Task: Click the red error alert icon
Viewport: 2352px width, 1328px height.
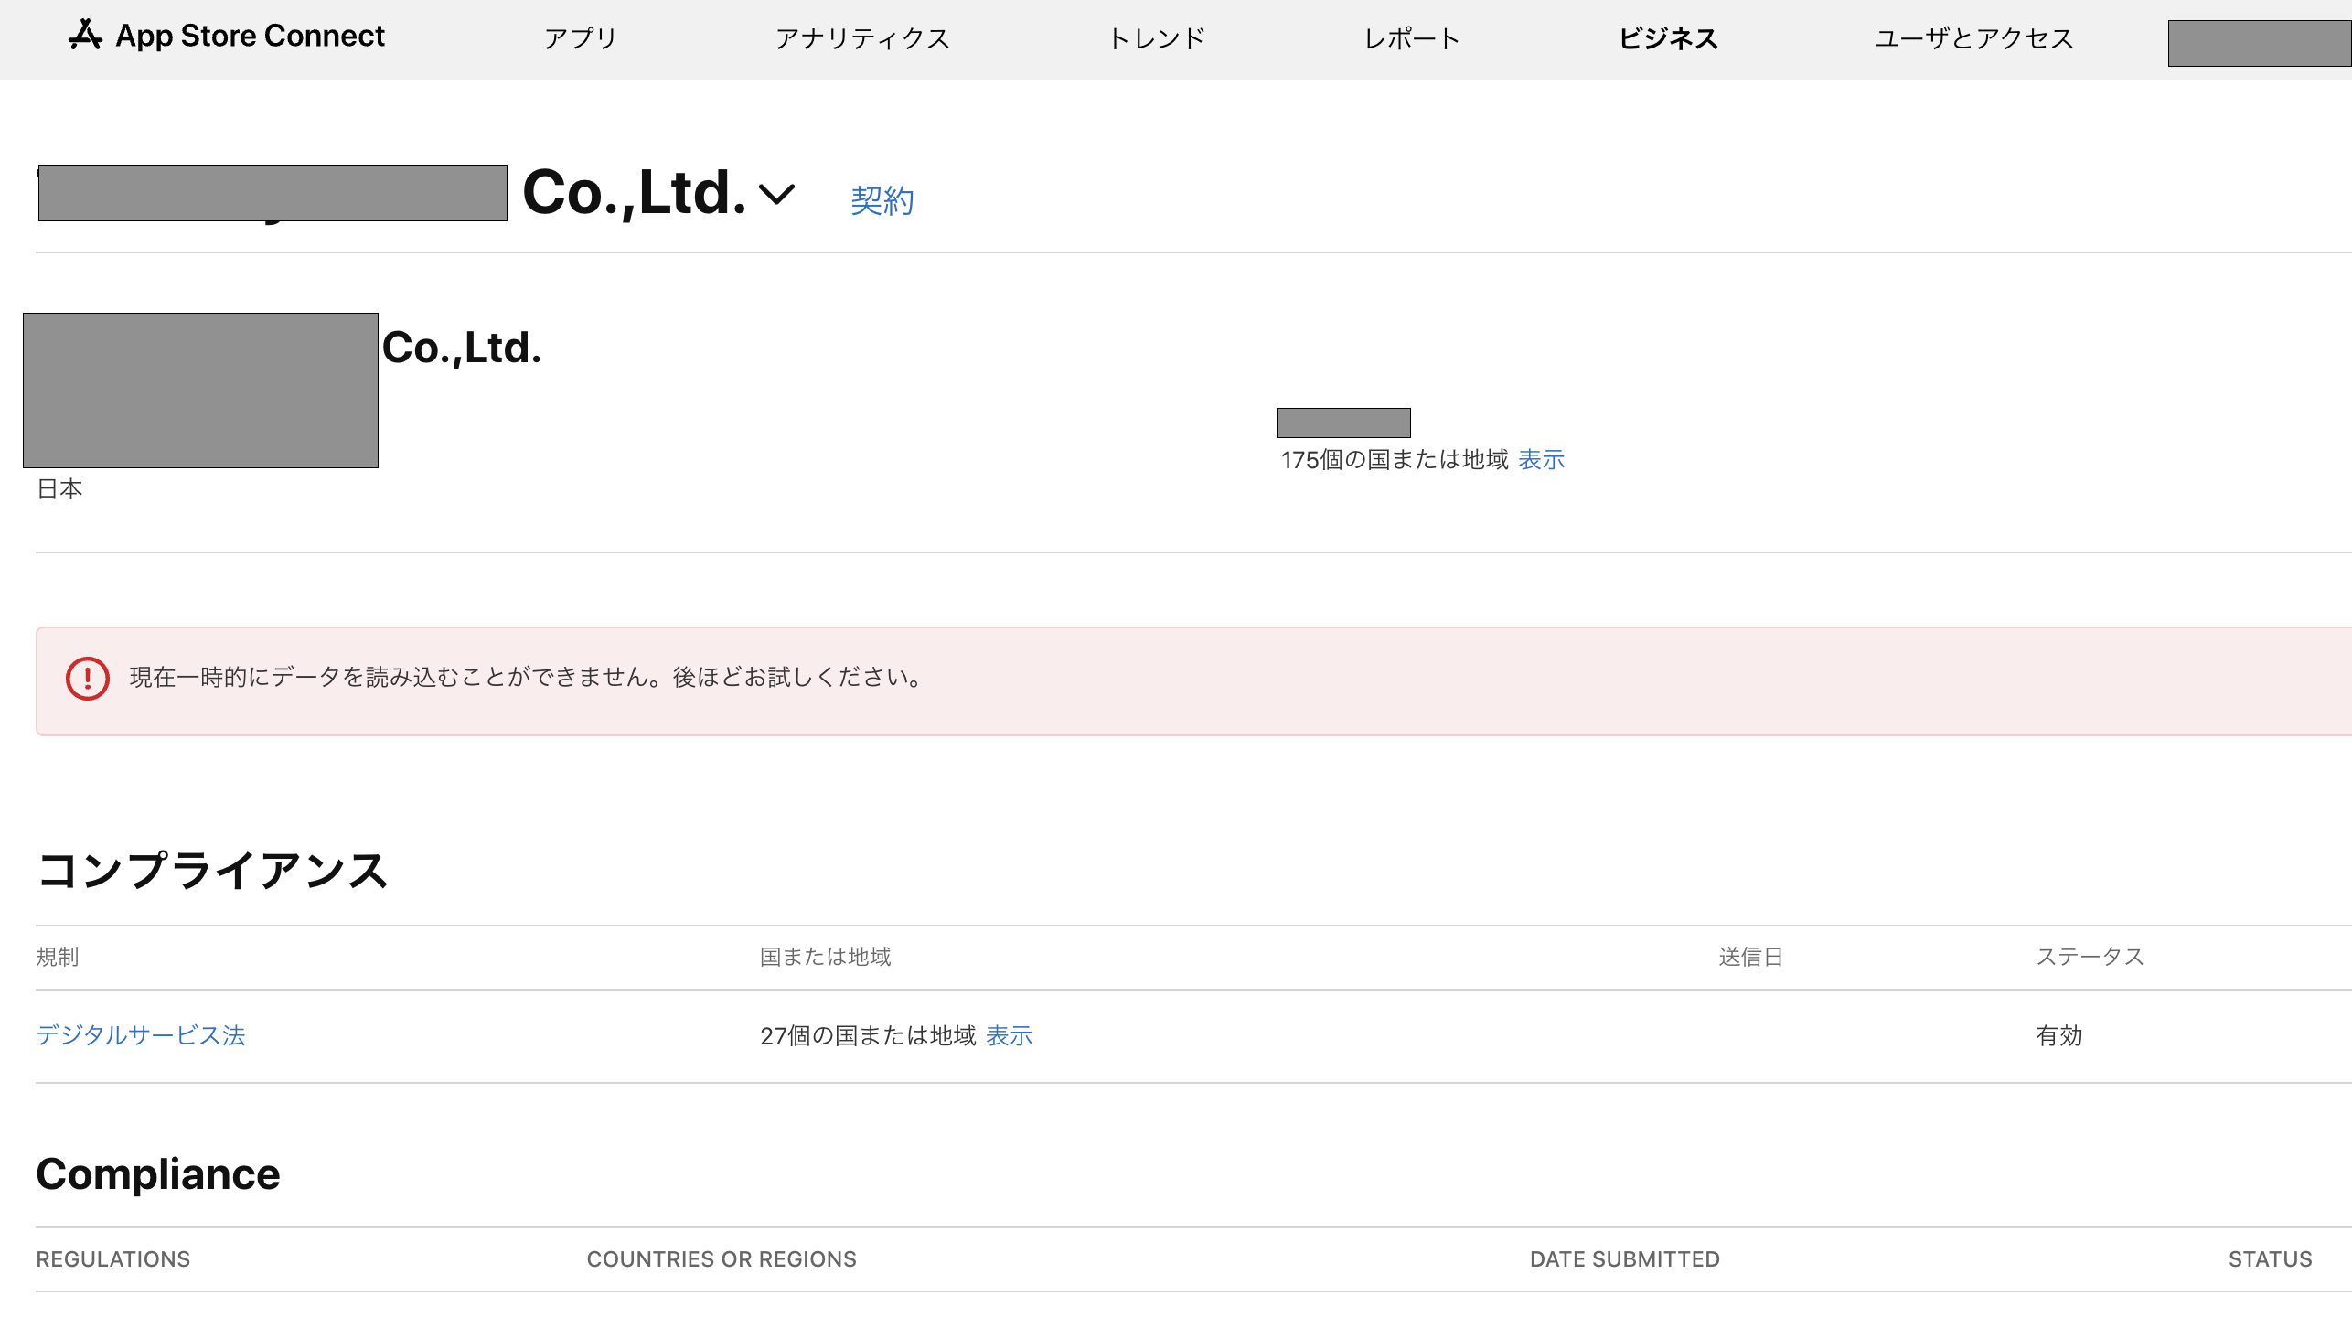Action: [x=88, y=679]
